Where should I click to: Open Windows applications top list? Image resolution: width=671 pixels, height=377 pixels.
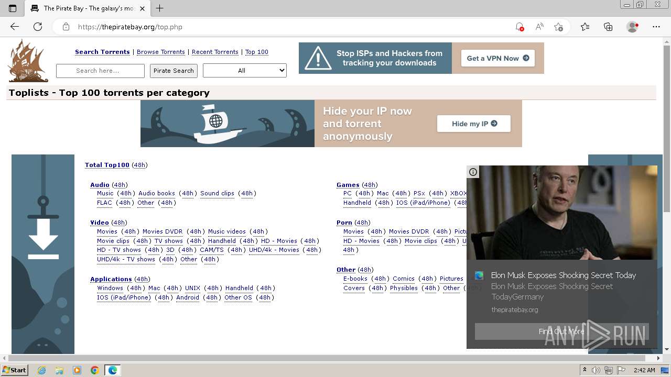pyautogui.click(x=110, y=288)
